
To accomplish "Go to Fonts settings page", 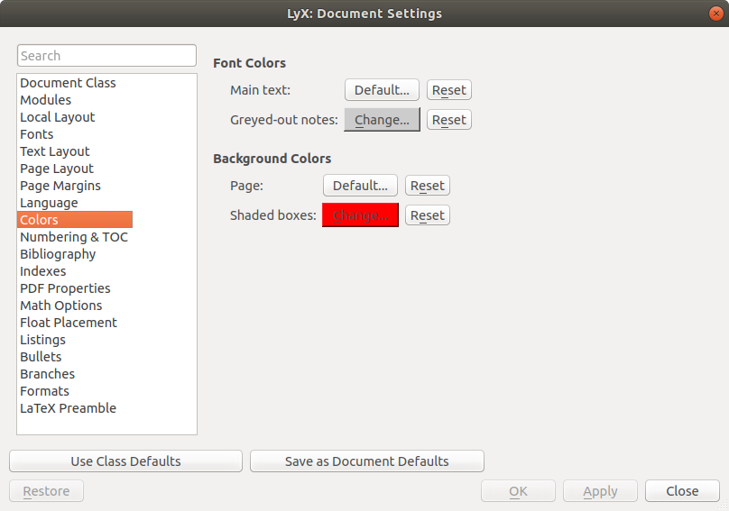I will 37,134.
